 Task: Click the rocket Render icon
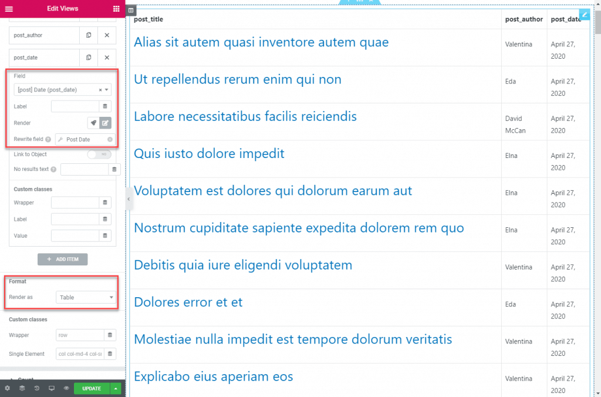pos(93,123)
